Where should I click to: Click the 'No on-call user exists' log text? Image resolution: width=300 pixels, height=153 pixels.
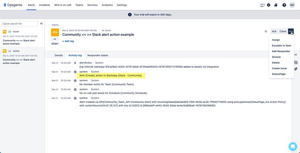113,93
